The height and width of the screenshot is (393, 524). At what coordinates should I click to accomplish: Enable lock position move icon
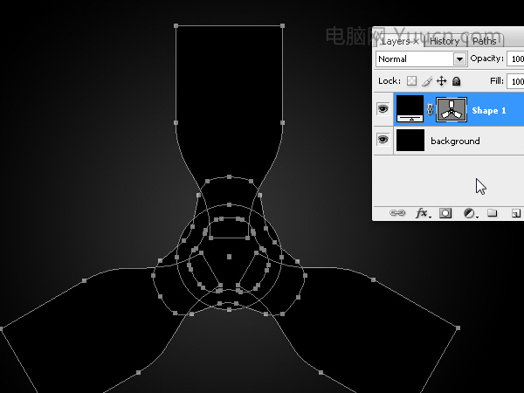pyautogui.click(x=441, y=81)
